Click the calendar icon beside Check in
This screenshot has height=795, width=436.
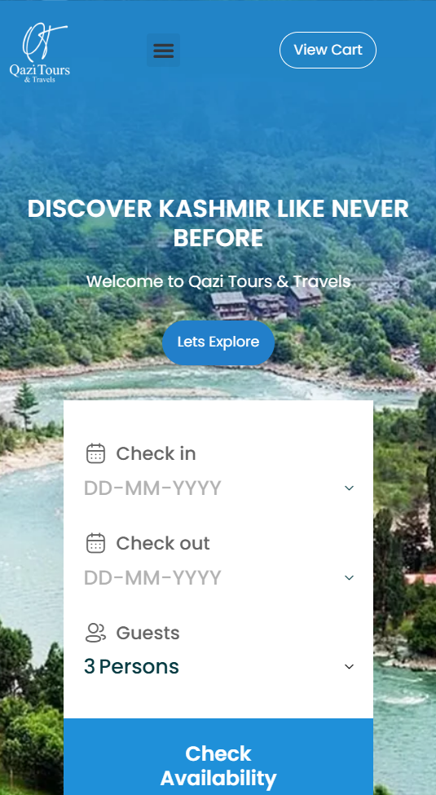(x=96, y=453)
